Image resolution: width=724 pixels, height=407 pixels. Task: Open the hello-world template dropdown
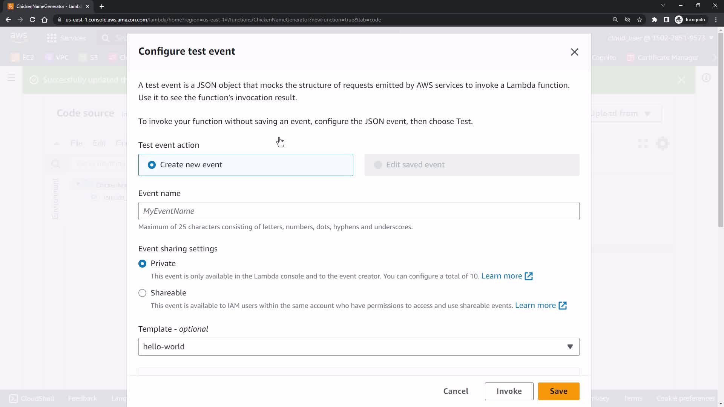pos(358,347)
